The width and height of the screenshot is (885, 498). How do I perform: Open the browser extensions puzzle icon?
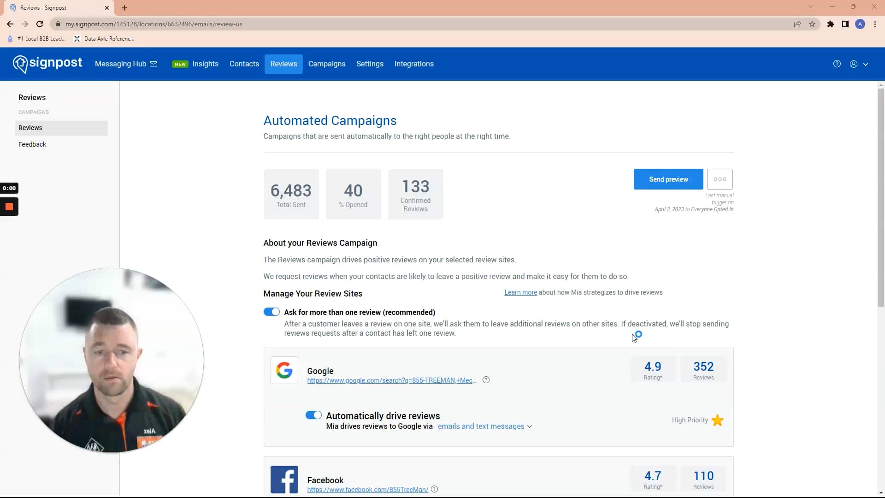pos(830,24)
